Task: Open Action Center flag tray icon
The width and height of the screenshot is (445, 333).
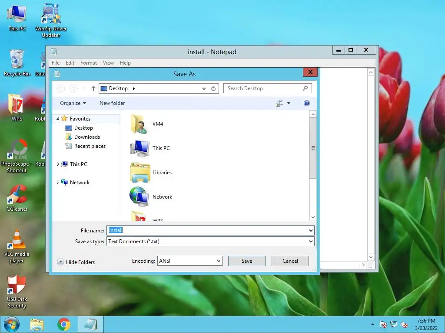Action: pos(383,324)
